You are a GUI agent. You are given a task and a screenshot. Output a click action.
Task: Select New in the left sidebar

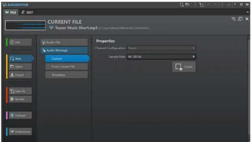[x=21, y=59]
